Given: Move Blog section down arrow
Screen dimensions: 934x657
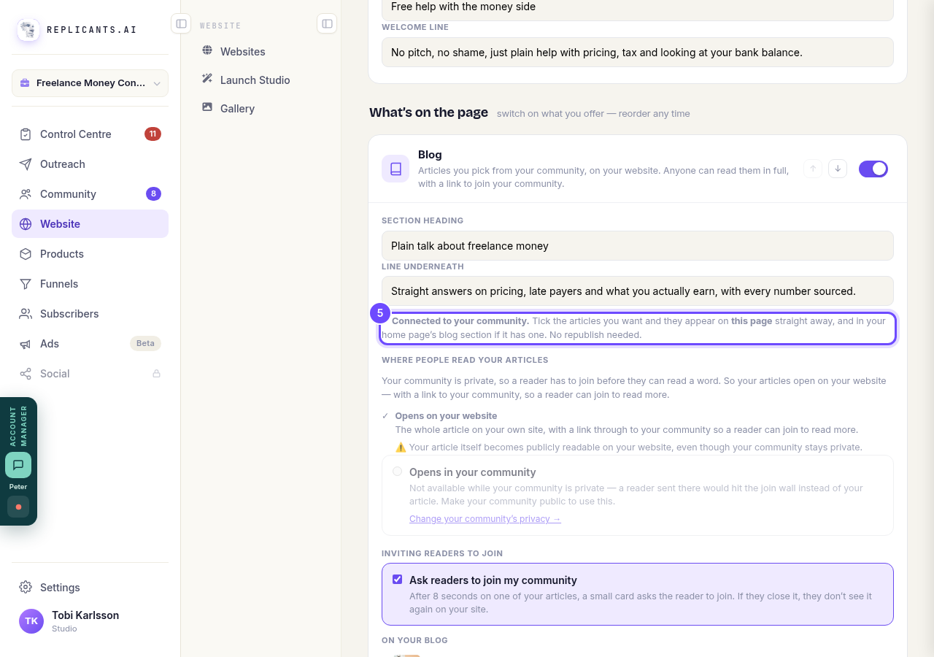Looking at the screenshot, I should pos(838,169).
